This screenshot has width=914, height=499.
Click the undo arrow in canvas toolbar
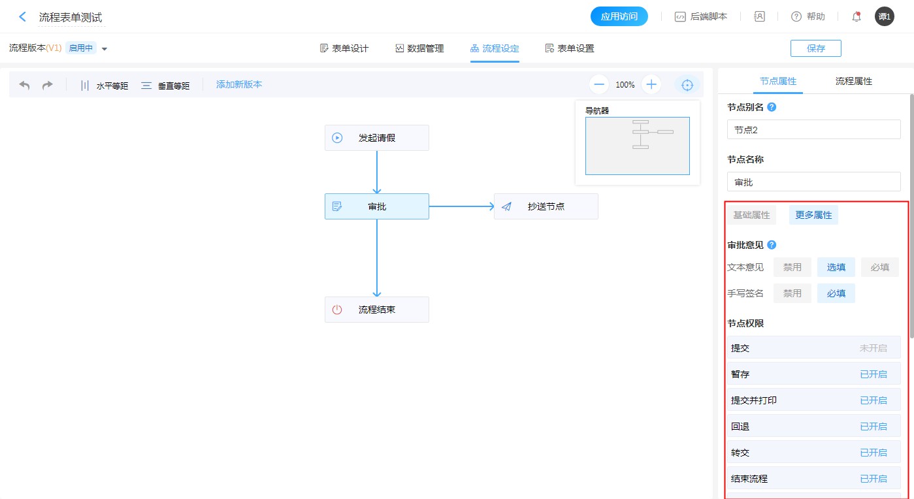tap(25, 85)
